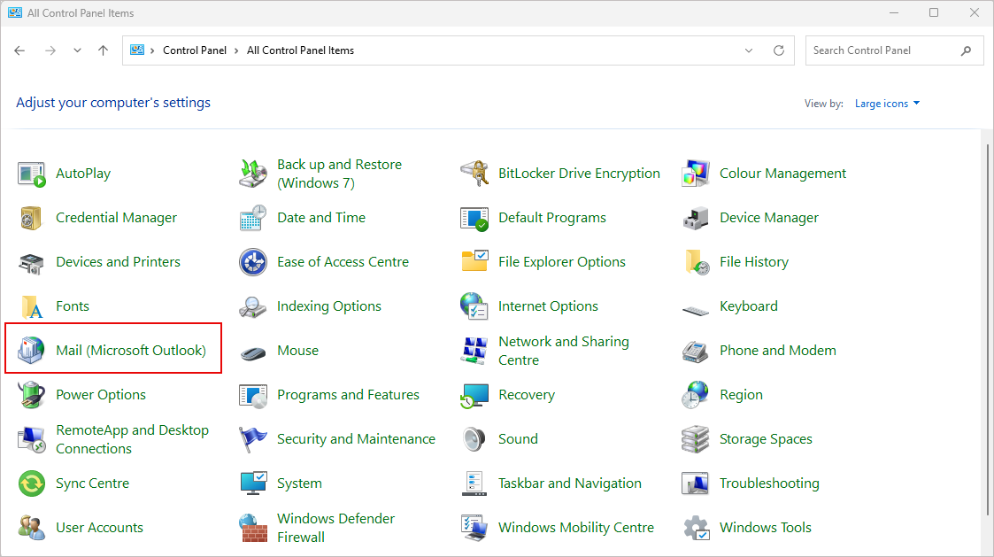The width and height of the screenshot is (994, 557).
Task: Launch BitLocker Drive Encryption
Action: tap(579, 173)
